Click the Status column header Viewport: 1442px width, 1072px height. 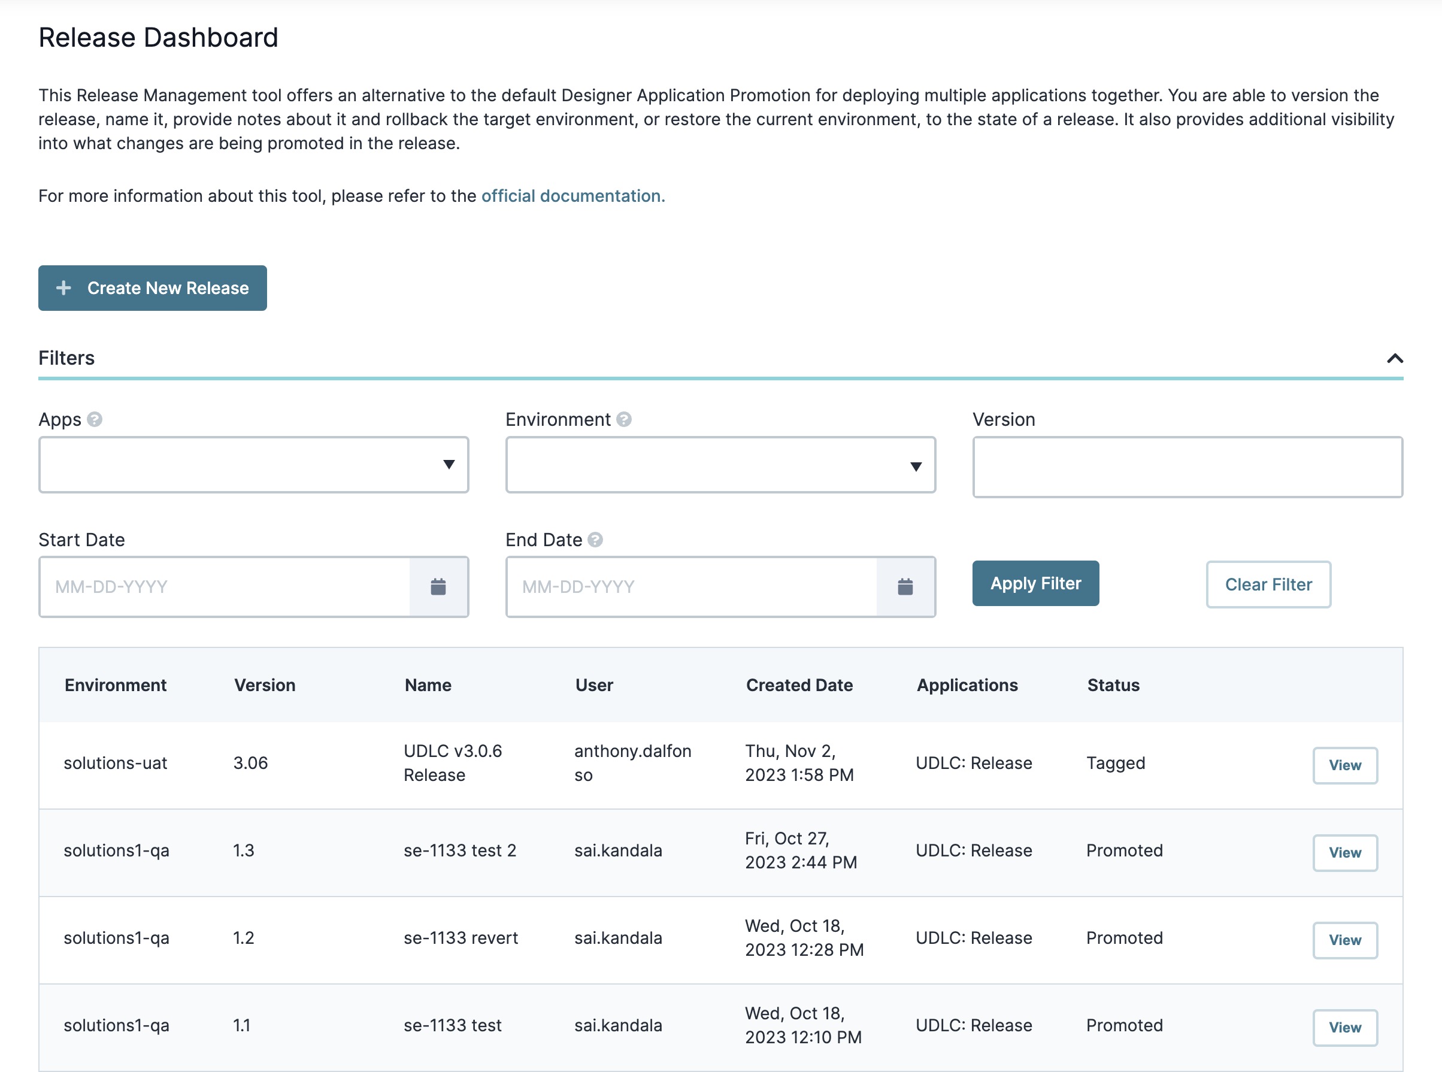1113,685
